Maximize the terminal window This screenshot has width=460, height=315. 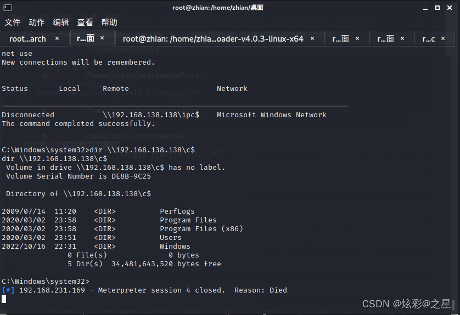437,8
